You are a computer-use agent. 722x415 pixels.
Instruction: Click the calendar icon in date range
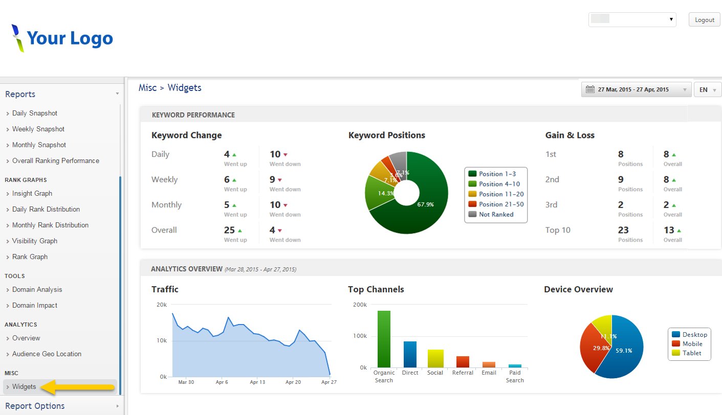coord(590,89)
